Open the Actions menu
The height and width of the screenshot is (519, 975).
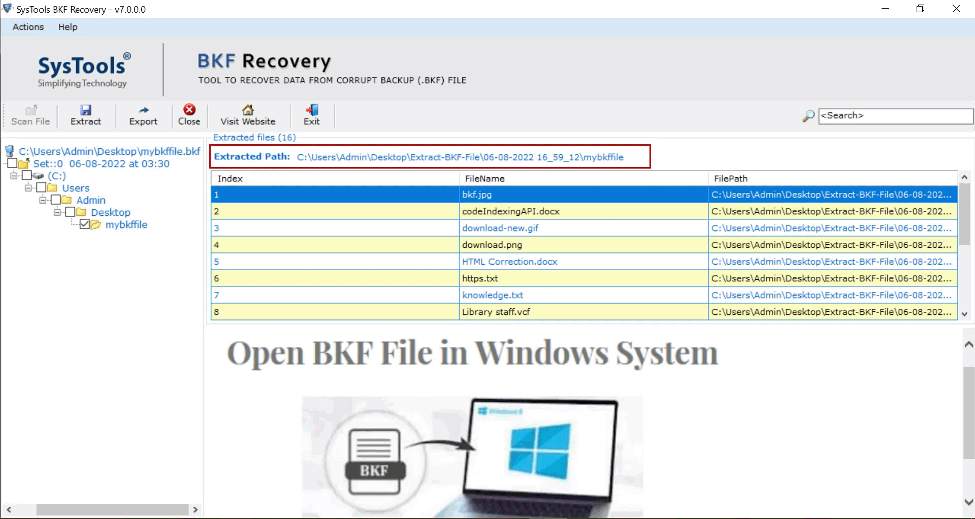coord(28,27)
